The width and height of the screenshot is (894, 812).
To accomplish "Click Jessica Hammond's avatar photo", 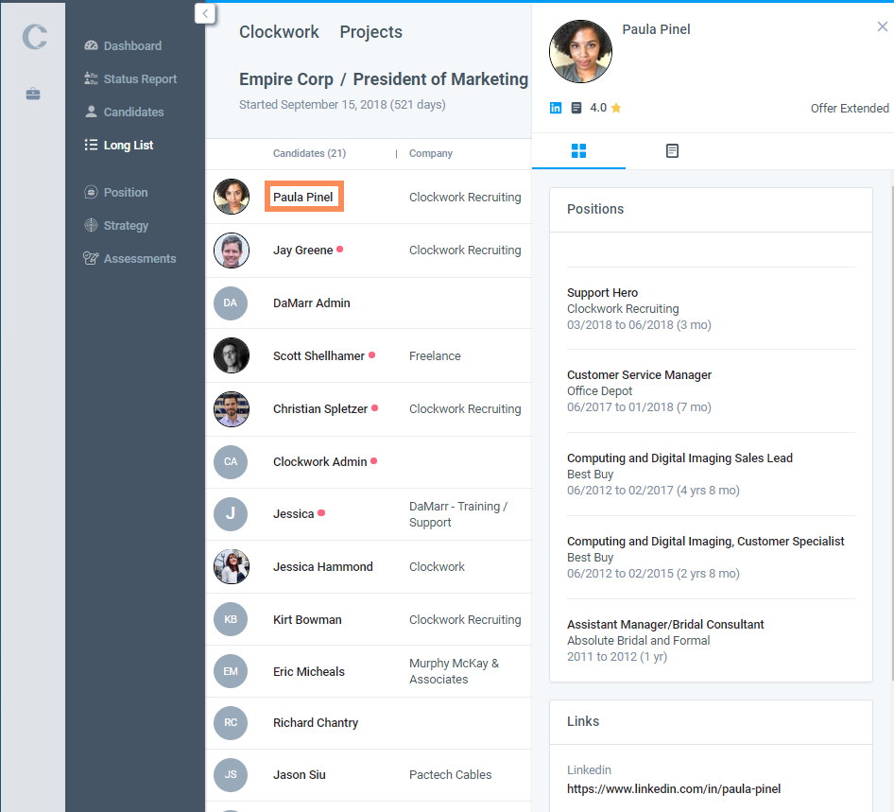I will [232, 566].
